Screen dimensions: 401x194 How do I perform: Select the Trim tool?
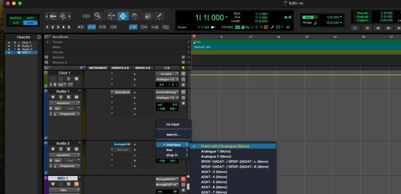(111, 16)
